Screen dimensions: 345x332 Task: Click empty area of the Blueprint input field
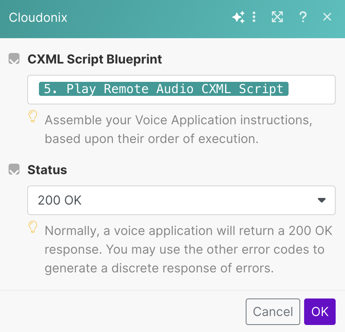312,90
